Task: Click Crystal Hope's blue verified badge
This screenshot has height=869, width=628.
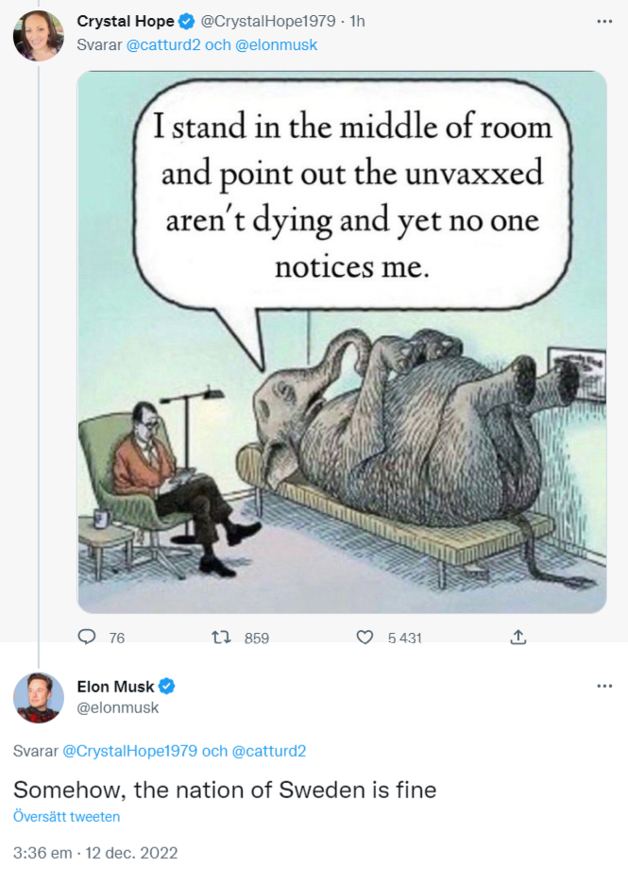Action: [x=188, y=21]
